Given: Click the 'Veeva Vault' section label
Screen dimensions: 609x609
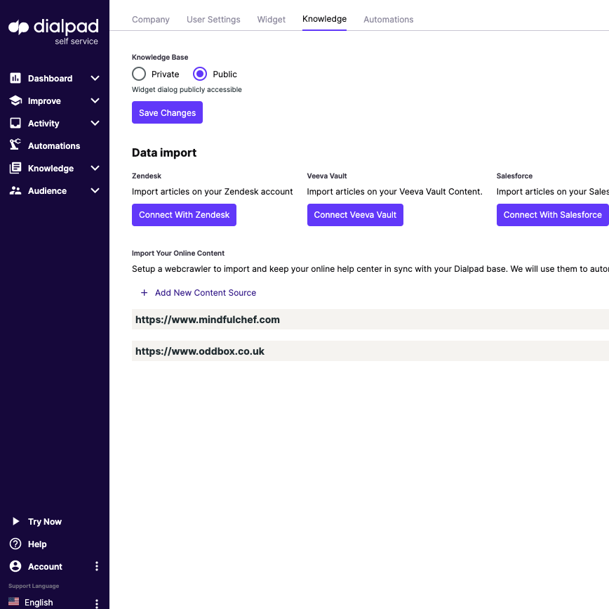Looking at the screenshot, I should [327, 176].
